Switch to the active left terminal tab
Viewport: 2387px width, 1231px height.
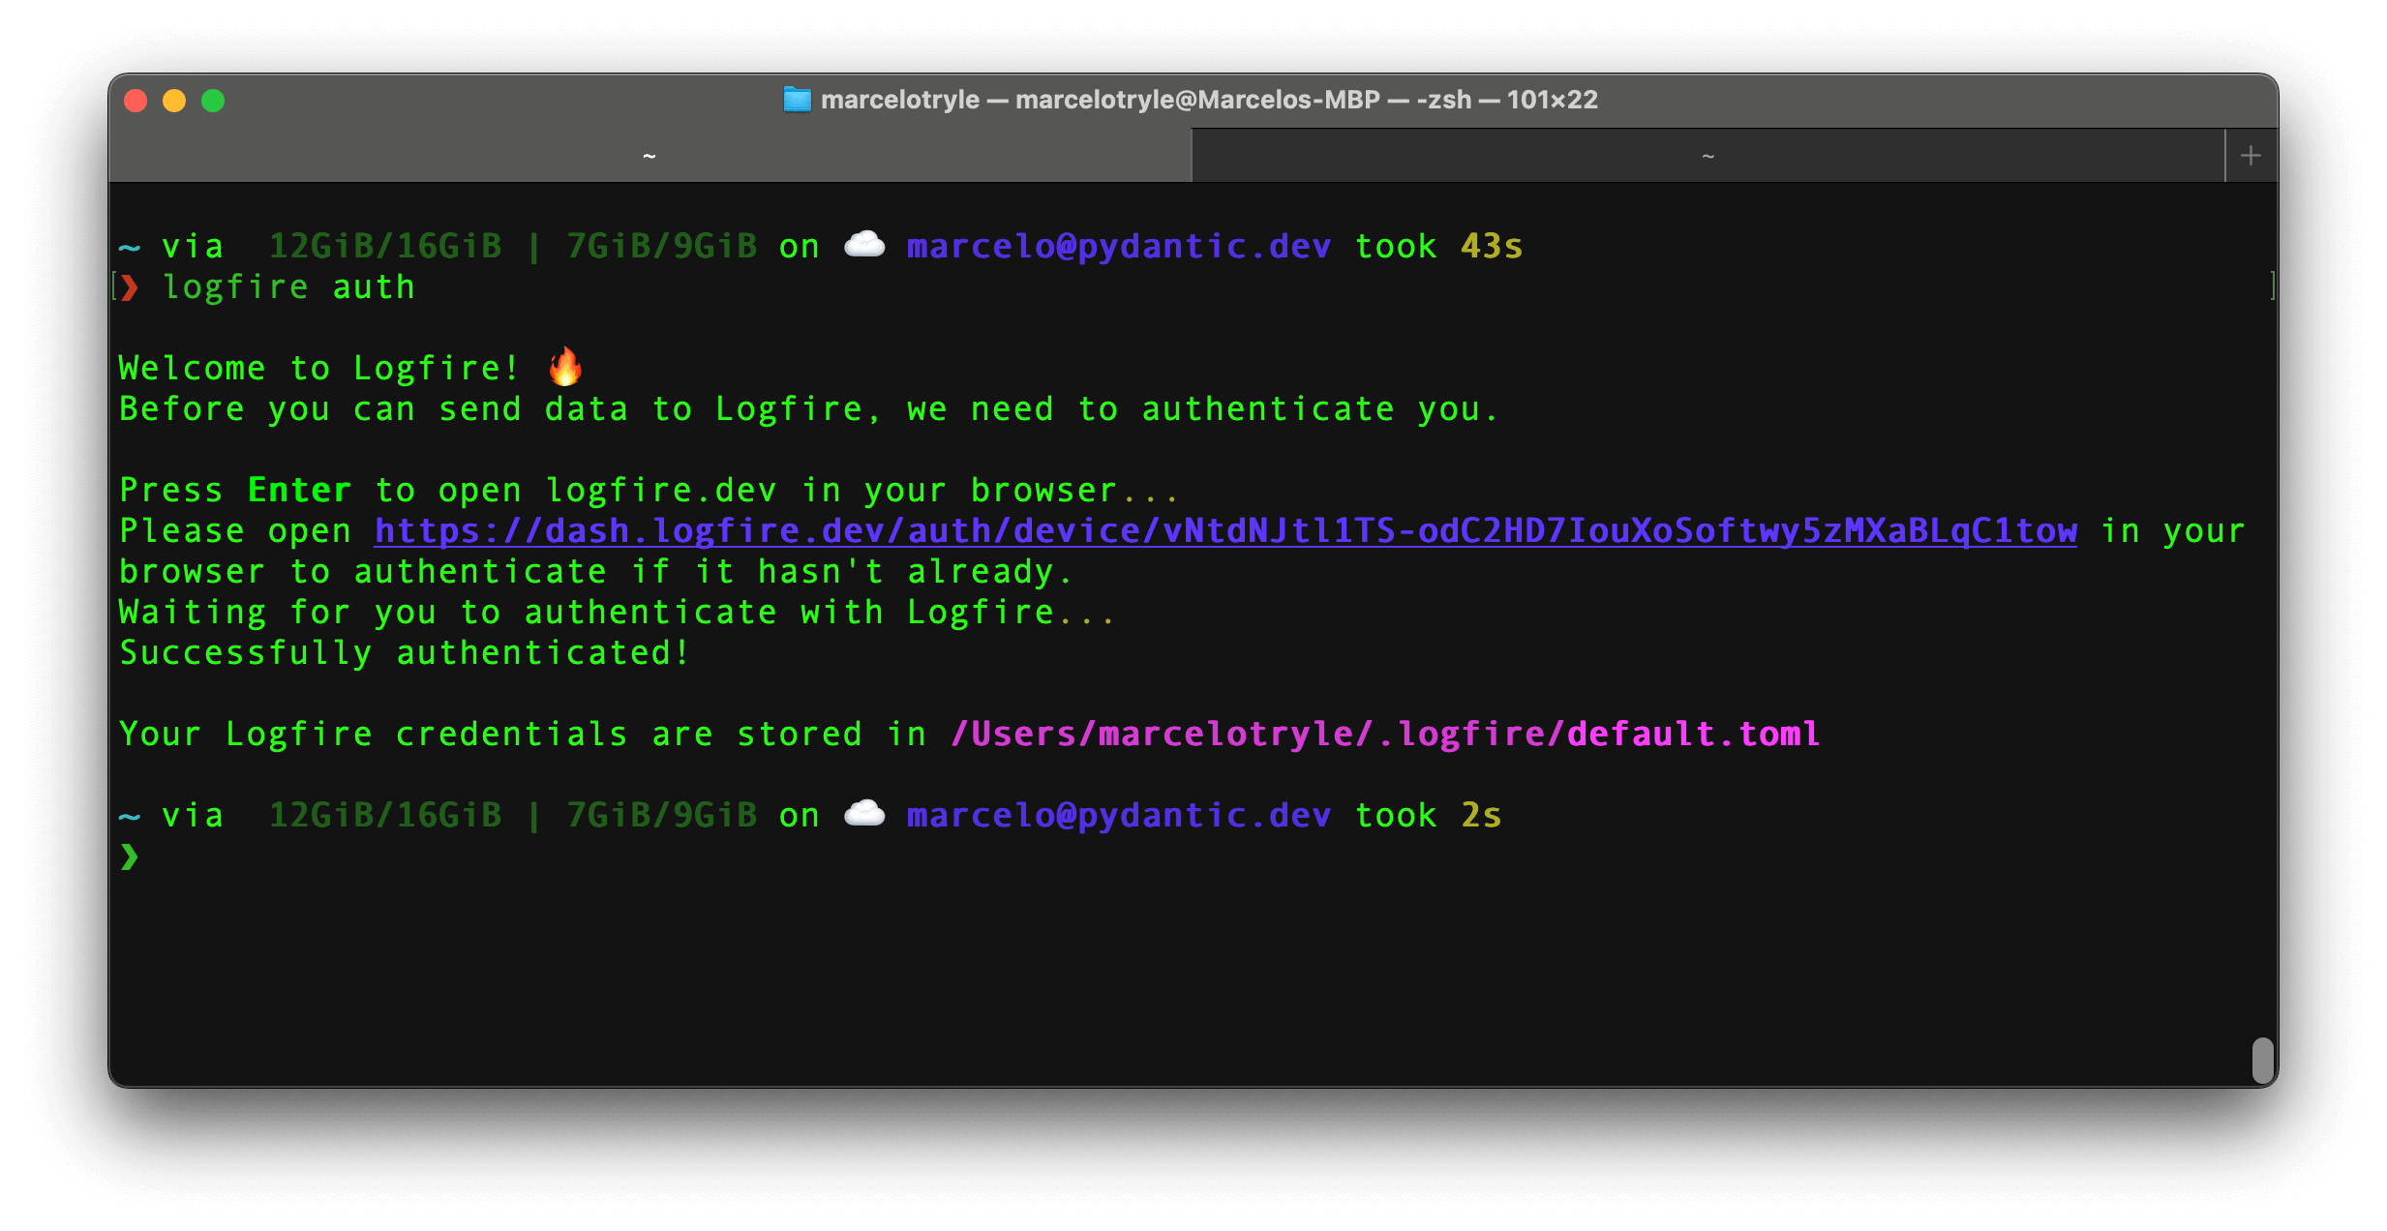(649, 155)
